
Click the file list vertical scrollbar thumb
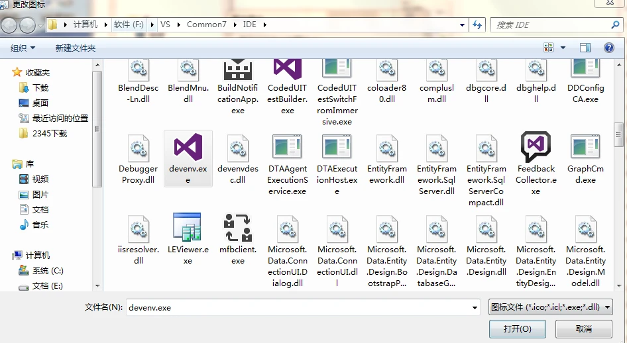pyautogui.click(x=618, y=134)
